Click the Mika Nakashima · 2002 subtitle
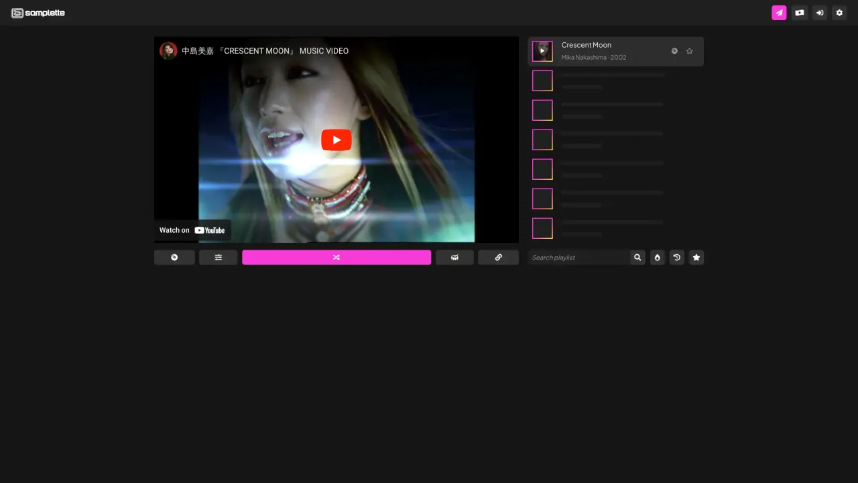This screenshot has height=483, width=858. (594, 58)
